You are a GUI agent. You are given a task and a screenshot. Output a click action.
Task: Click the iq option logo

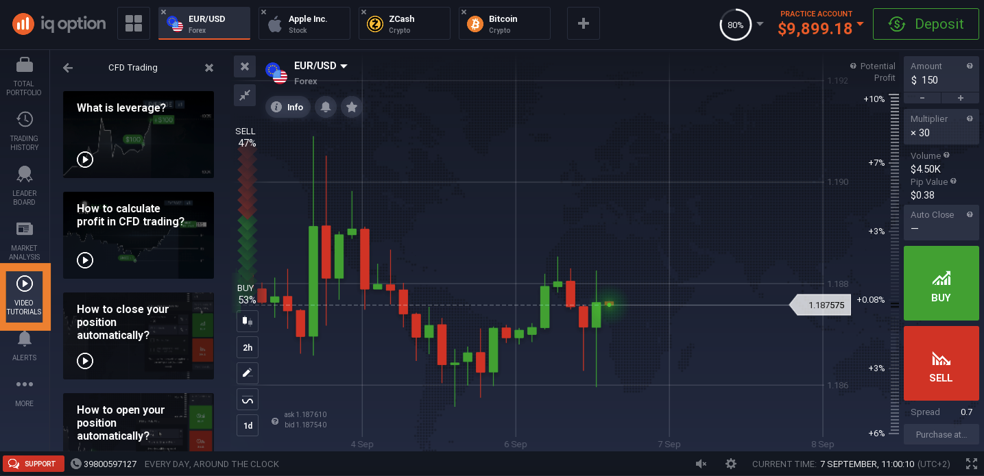[x=59, y=24]
